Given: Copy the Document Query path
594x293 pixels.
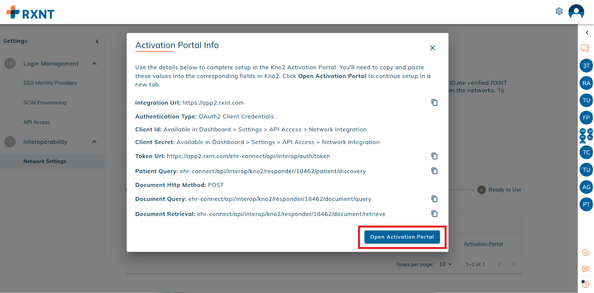Looking at the screenshot, I should 434,199.
